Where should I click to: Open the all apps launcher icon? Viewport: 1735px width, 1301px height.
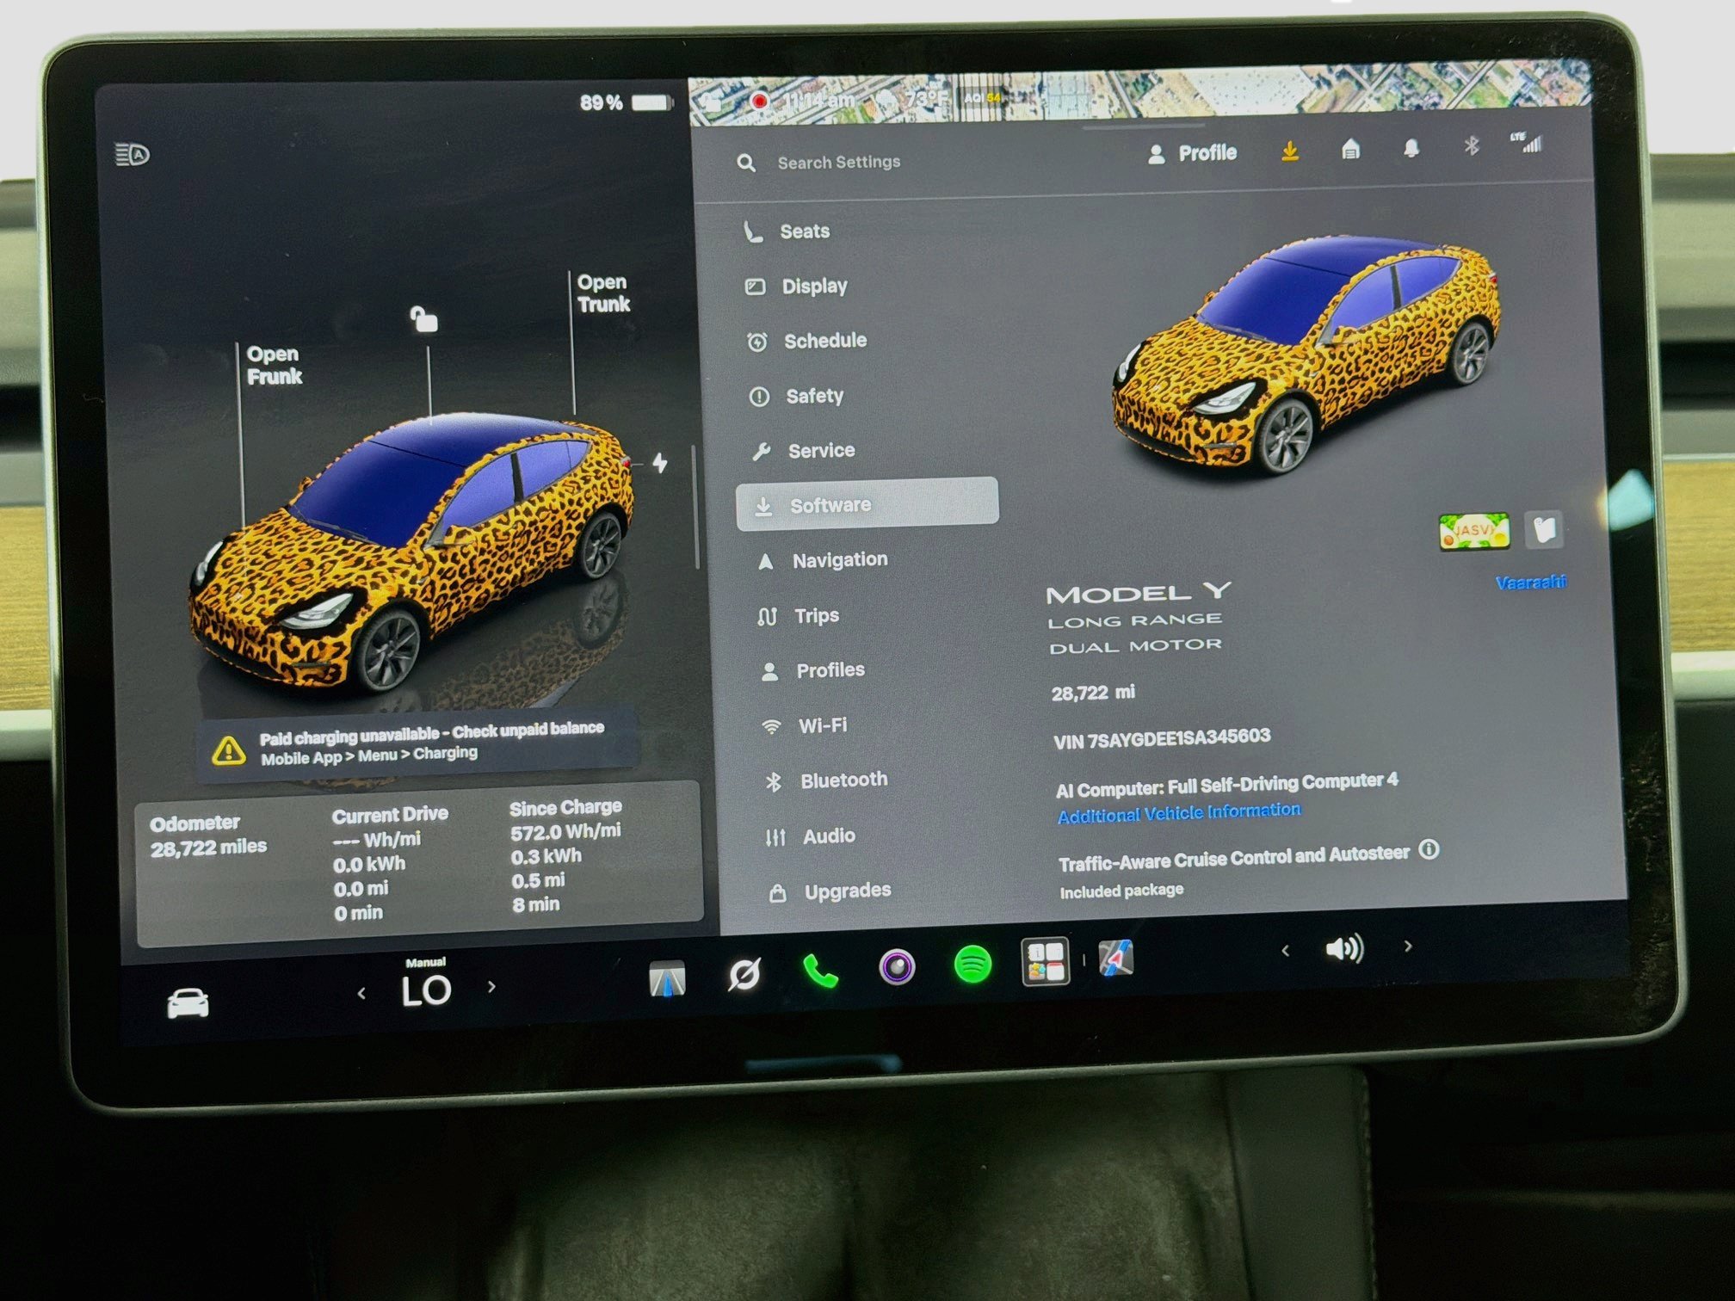pyautogui.click(x=1045, y=961)
